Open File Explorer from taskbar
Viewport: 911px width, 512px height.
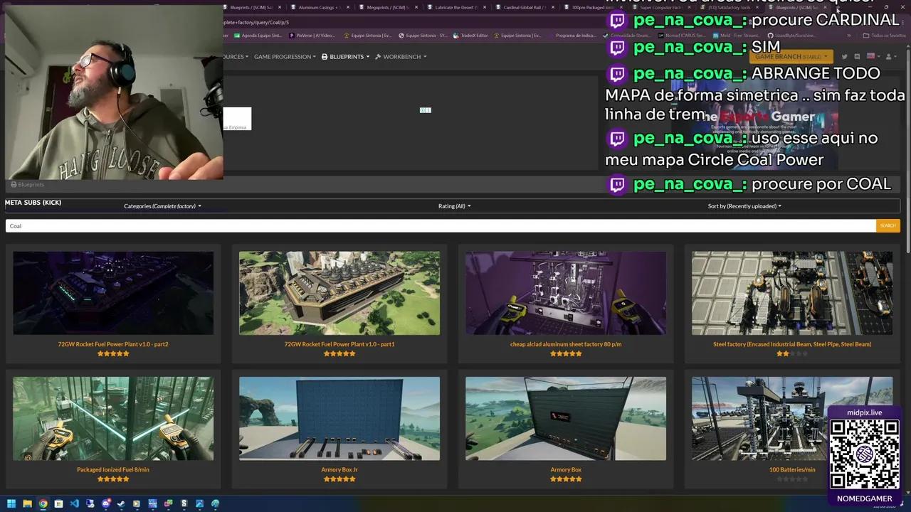point(27,503)
